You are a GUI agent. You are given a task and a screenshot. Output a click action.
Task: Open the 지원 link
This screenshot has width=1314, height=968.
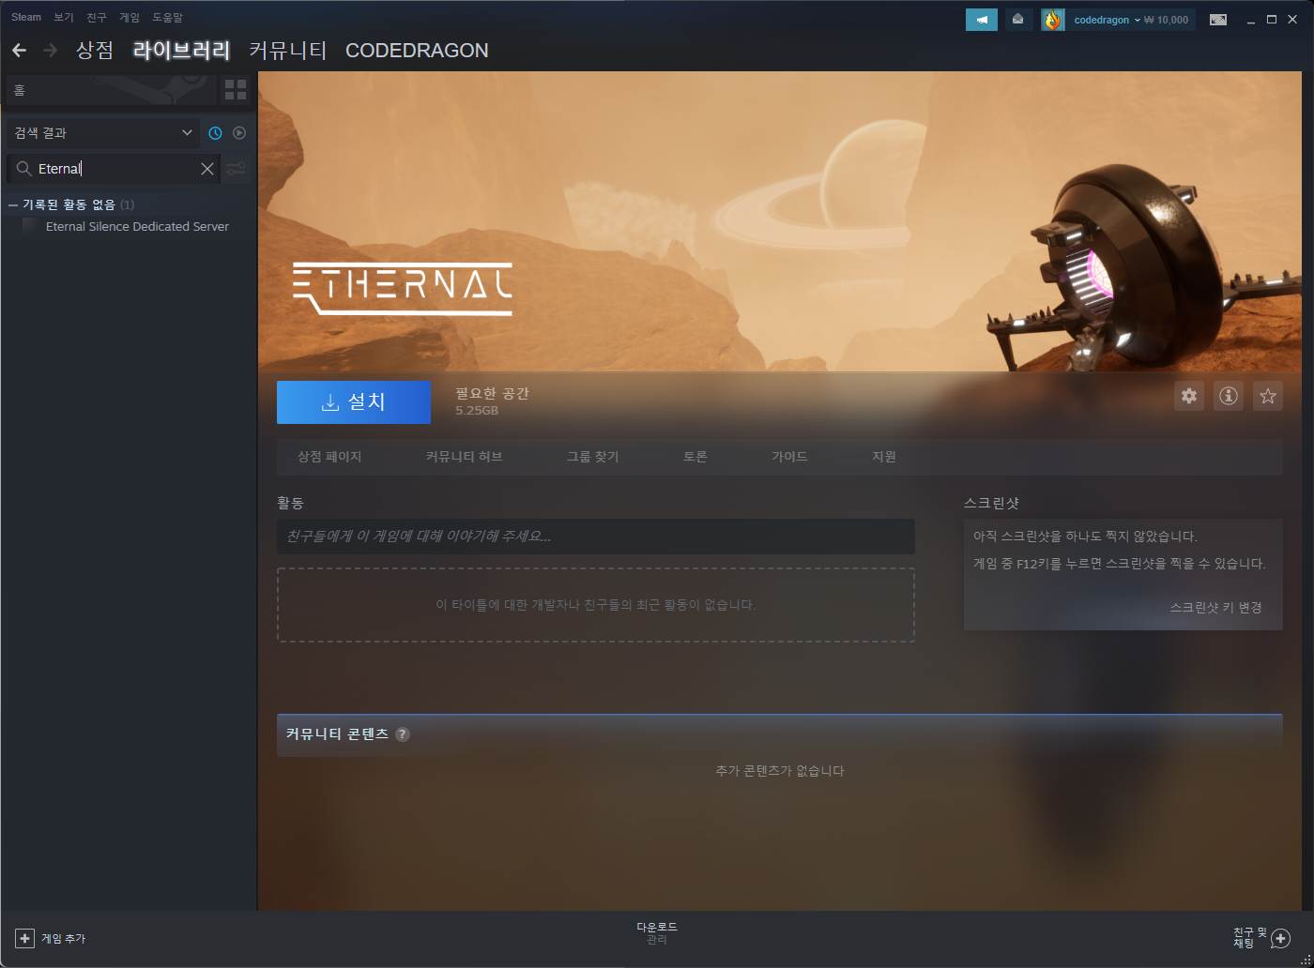pyautogui.click(x=884, y=457)
